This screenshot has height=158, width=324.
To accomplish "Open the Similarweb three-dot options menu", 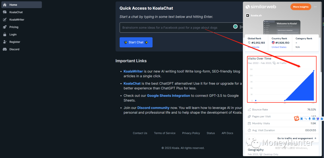I will point(315,7).
